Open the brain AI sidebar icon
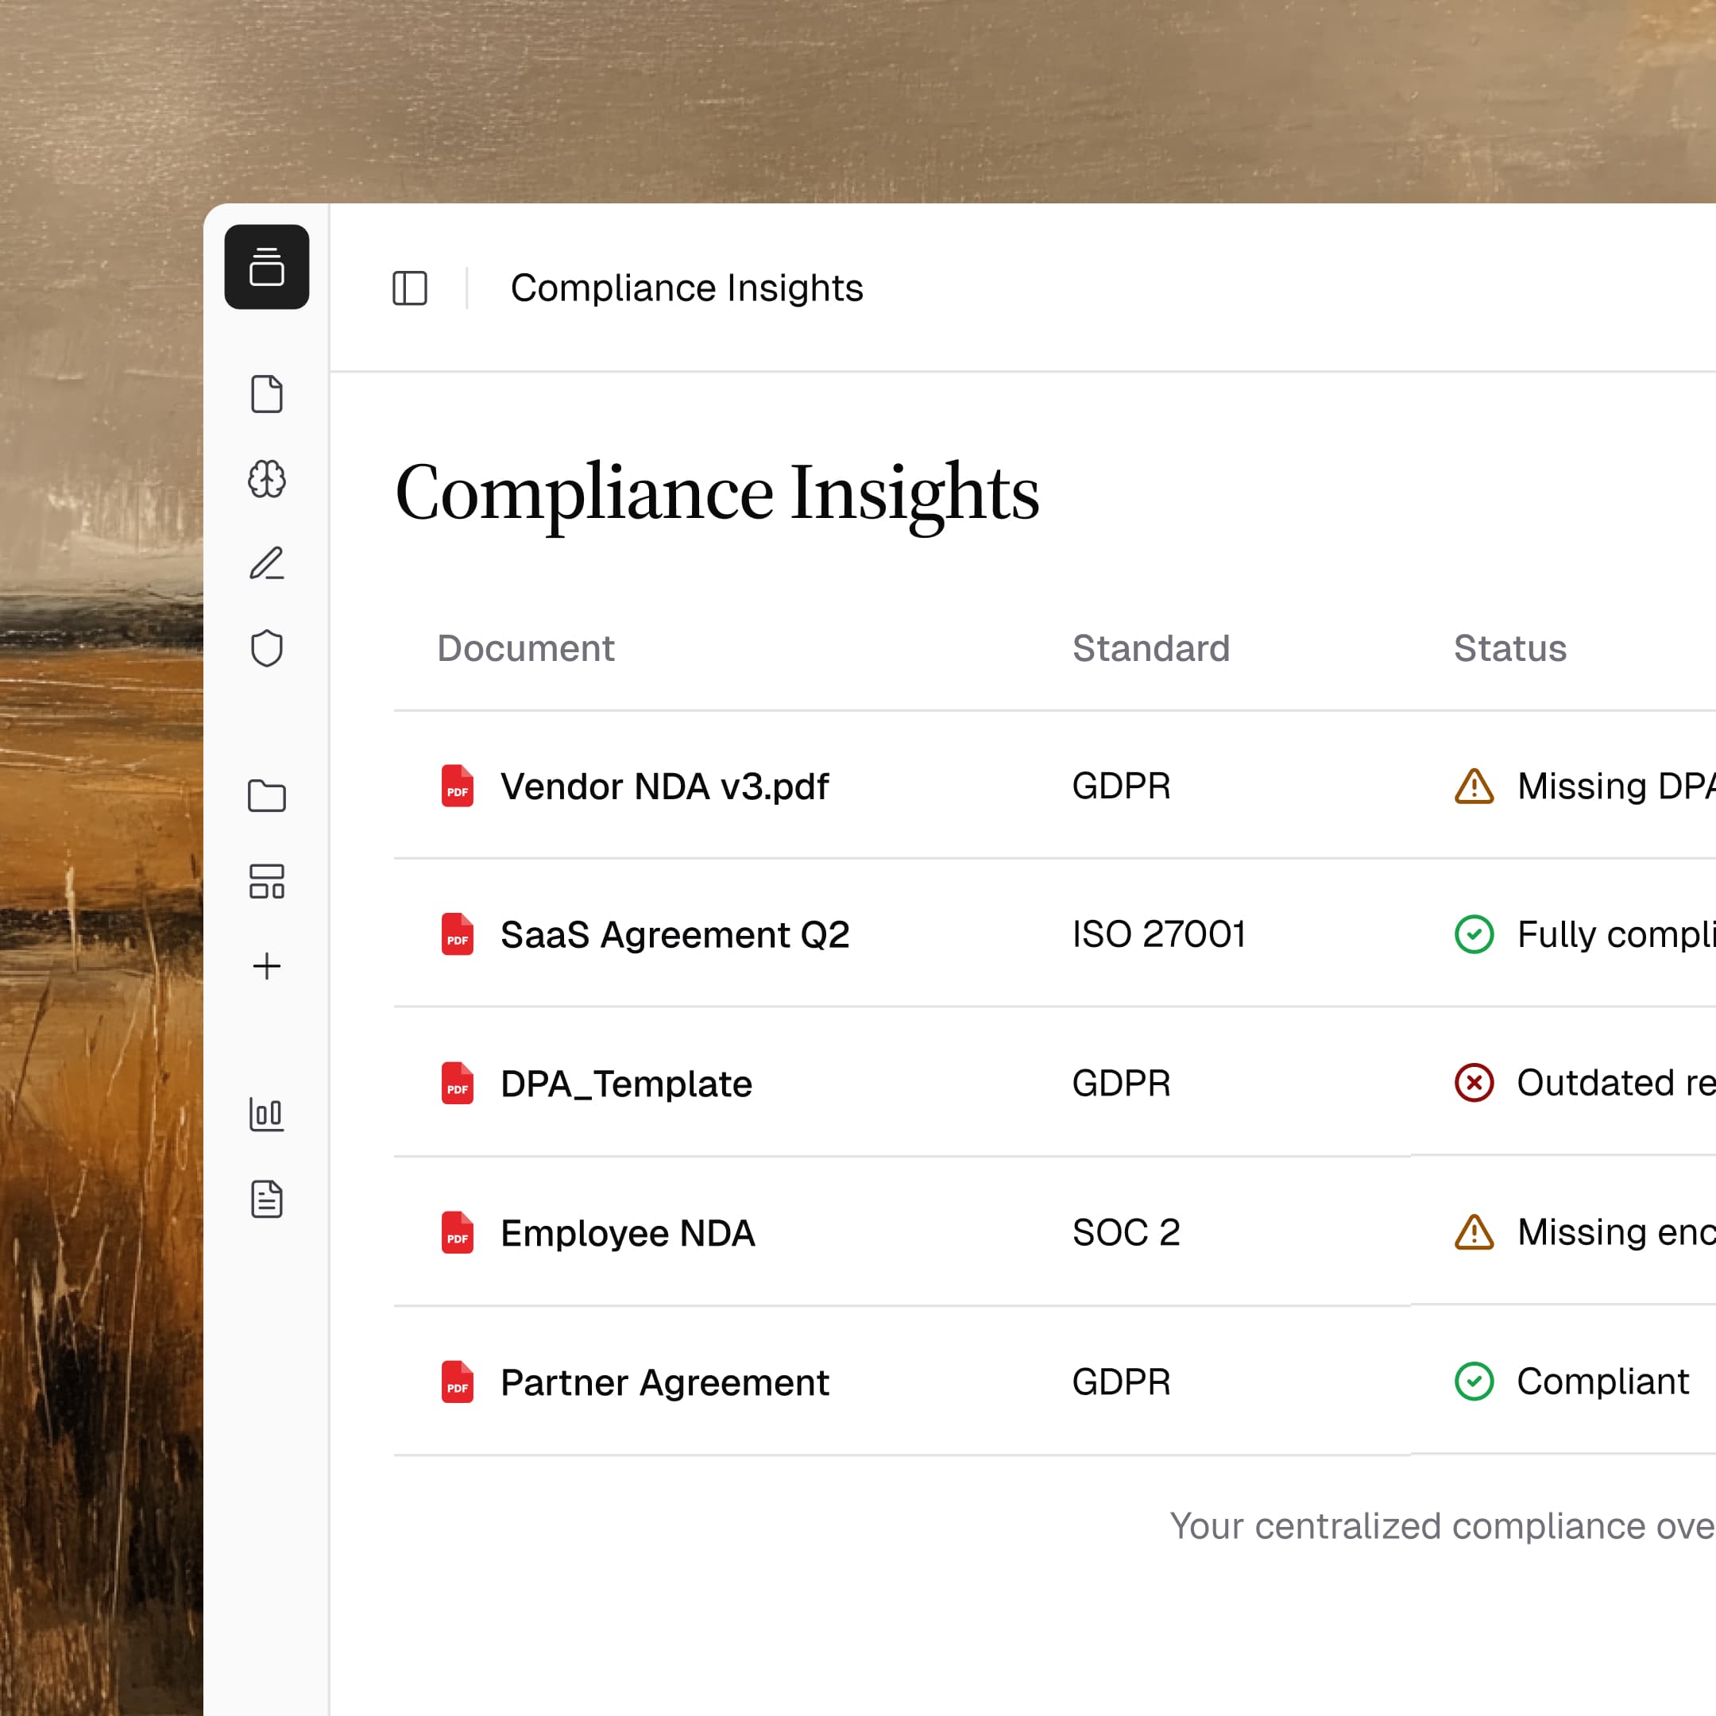Viewport: 1716px width, 1716px height. (x=266, y=479)
